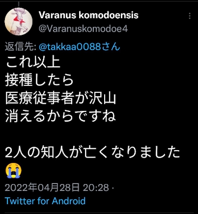Click the display name Varanus komodoensis
198x214 pixels.
pyautogui.click(x=88, y=15)
